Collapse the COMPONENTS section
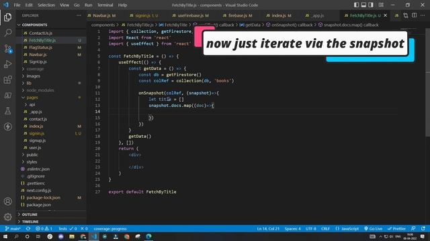Screen dimensions: 430x241 tap(51, 25)
